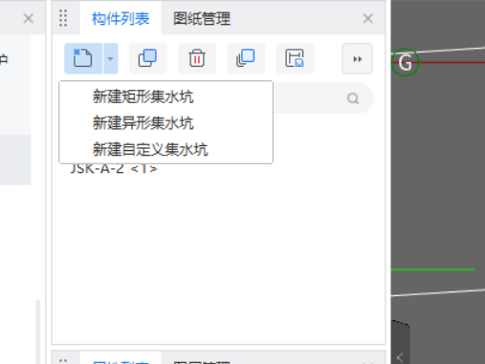Switch to the 构件列表 tab
Viewport: 485px width, 364px height.
coord(121,18)
